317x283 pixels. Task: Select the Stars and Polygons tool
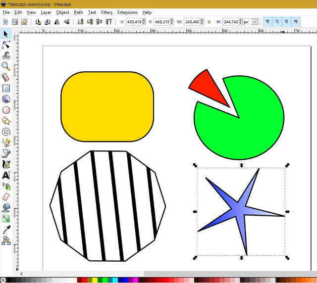(6, 121)
